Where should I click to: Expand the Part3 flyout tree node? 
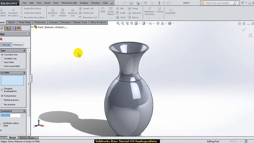(x=32, y=27)
